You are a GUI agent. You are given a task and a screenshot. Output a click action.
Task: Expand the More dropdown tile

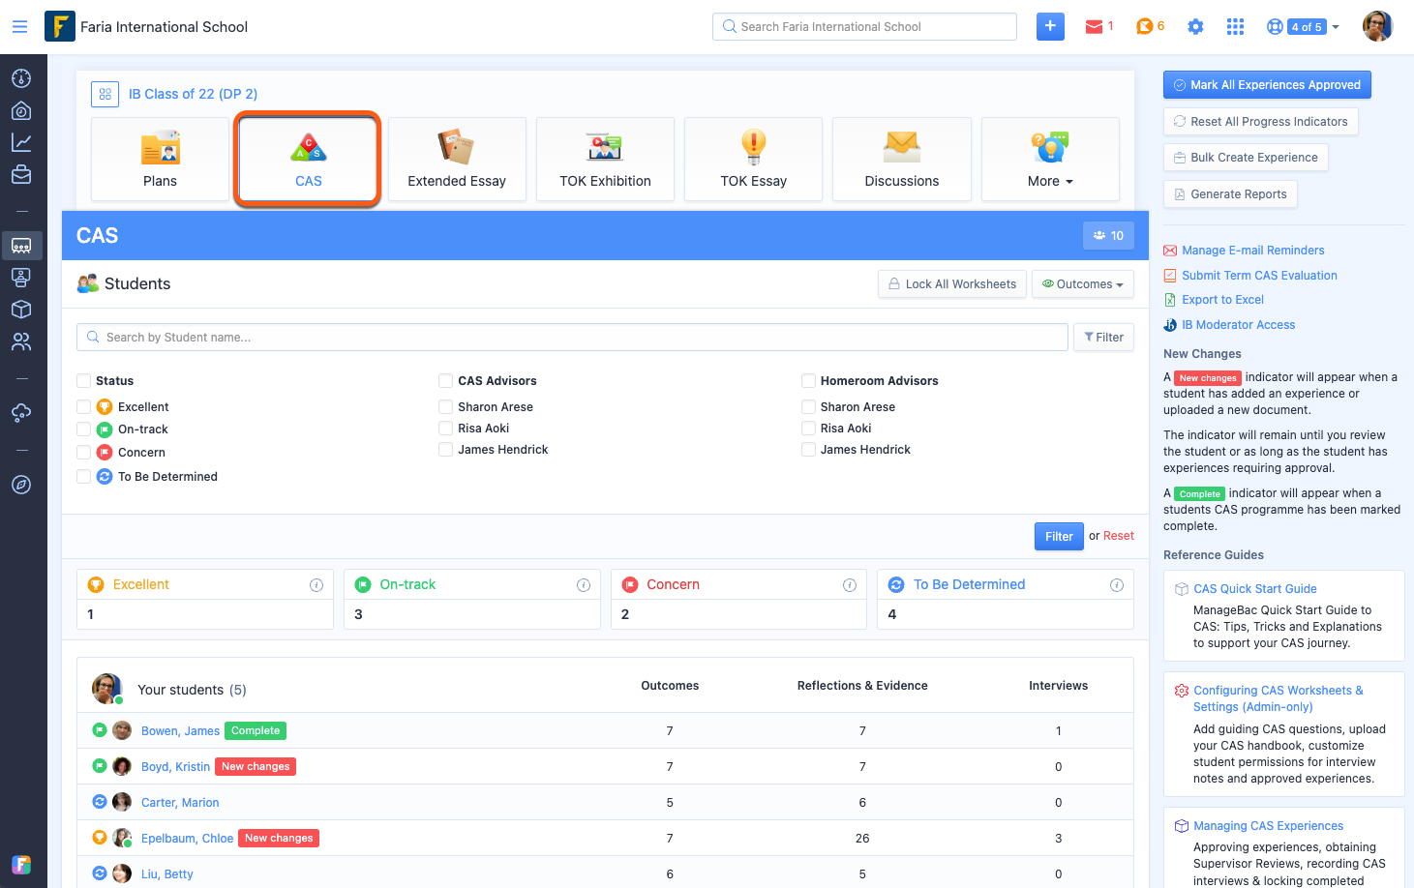tap(1050, 160)
